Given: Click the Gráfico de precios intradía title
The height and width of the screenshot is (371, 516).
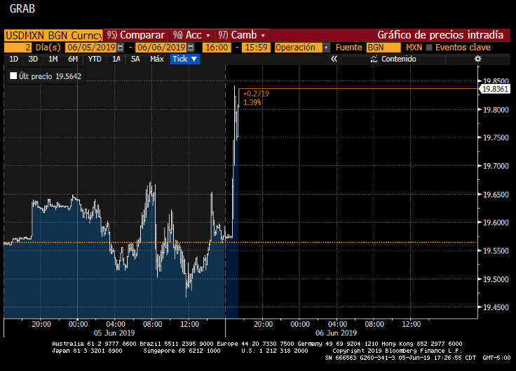Looking at the screenshot, I should pos(440,35).
